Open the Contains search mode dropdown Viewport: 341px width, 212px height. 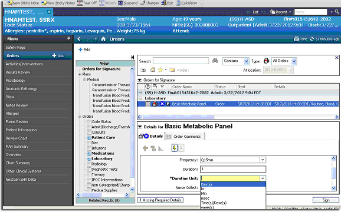247,61
